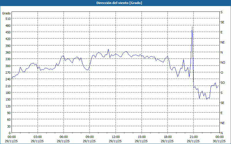Click the 360 value on the y-axis
This screenshot has height=144, width=231.
point(8,52)
